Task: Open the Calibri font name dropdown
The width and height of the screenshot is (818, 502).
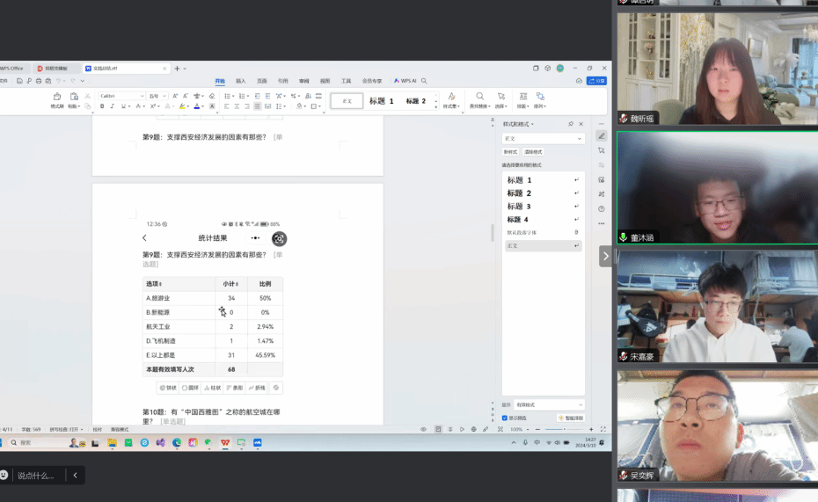Action: point(121,96)
